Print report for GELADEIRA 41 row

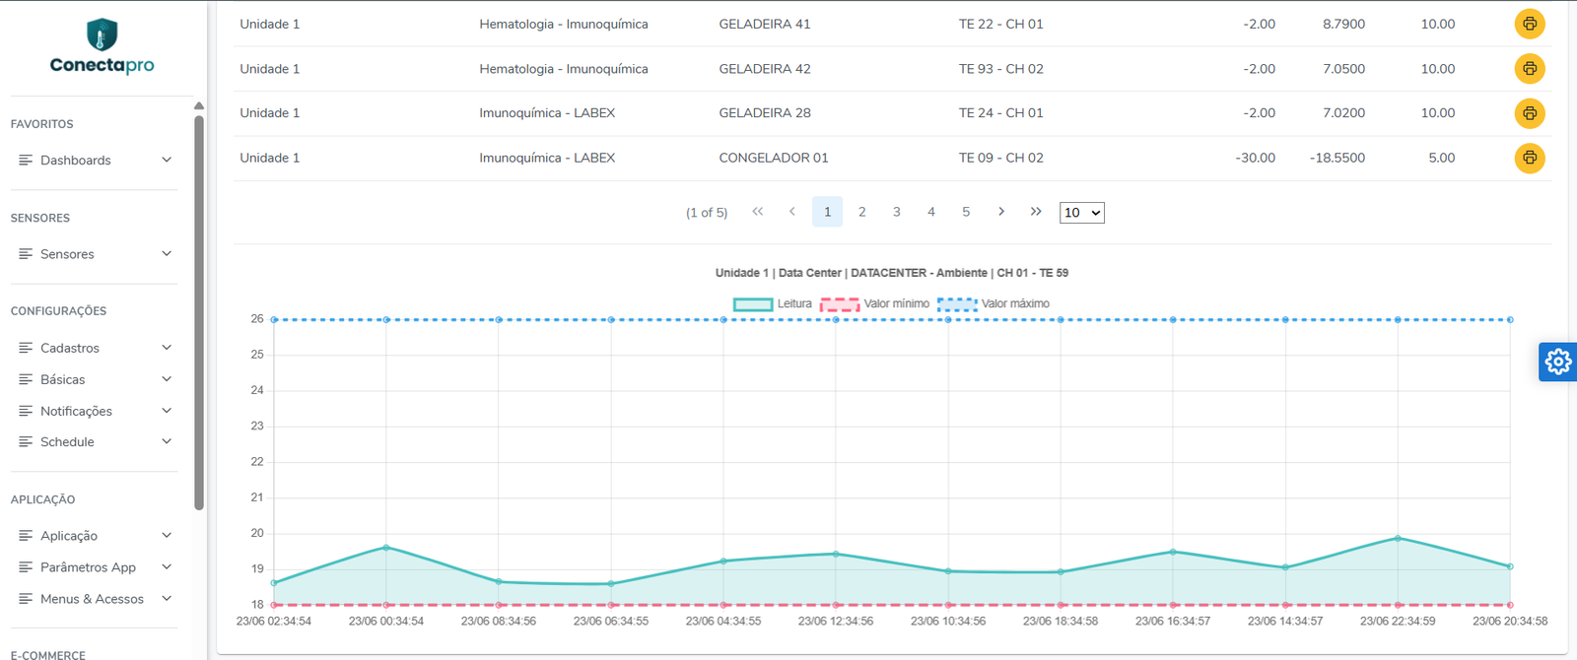click(x=1529, y=24)
